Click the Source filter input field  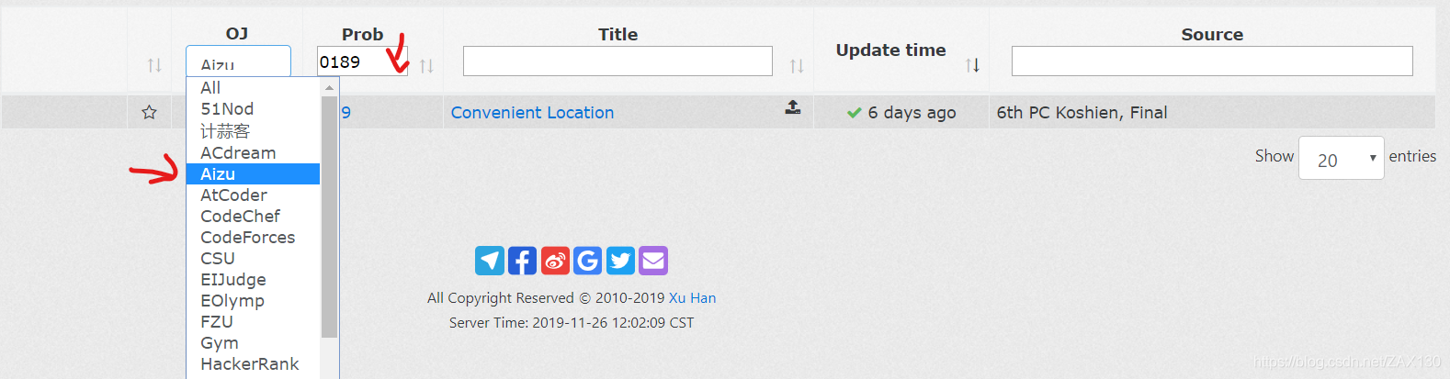(1212, 61)
